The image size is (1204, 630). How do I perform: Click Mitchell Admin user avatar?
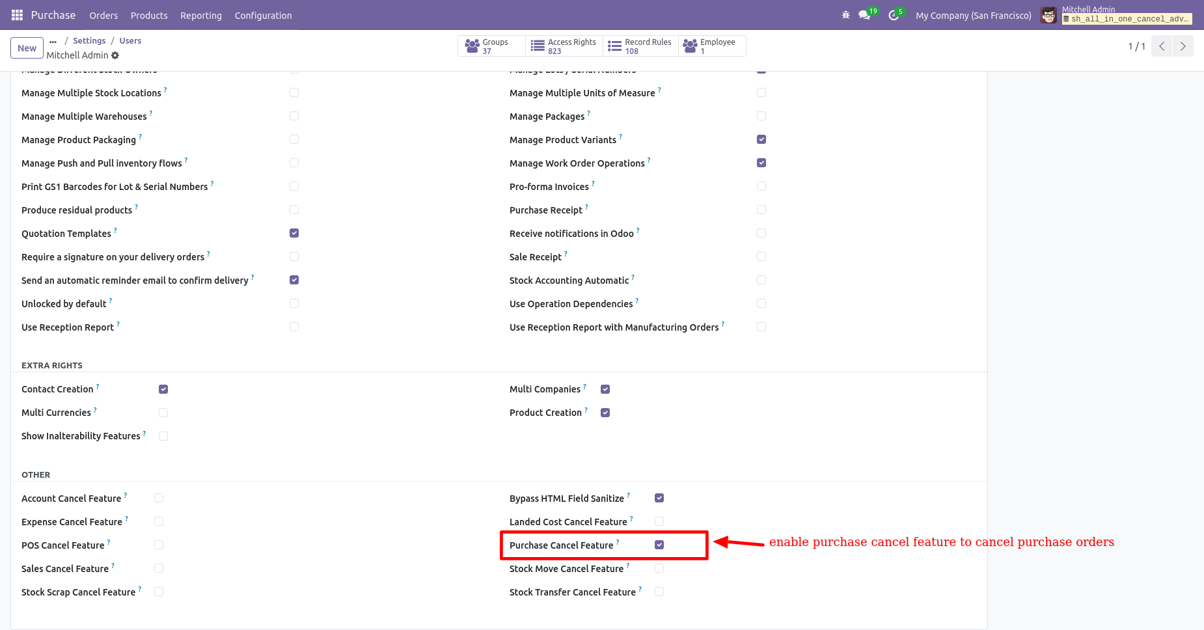click(x=1048, y=15)
